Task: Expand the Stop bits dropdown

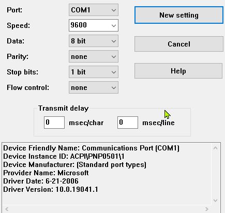Action: [94, 72]
